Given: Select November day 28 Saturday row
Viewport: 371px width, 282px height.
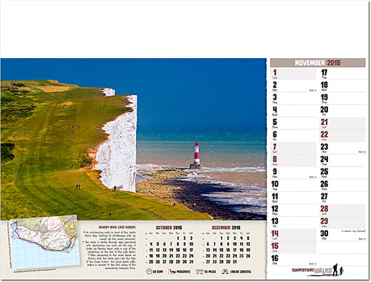Looking at the screenshot, I should point(343,209).
